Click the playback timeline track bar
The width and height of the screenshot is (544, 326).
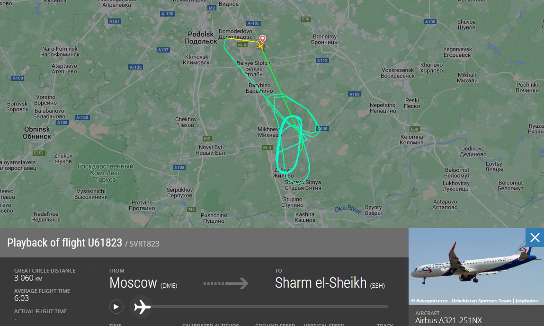coord(269,307)
